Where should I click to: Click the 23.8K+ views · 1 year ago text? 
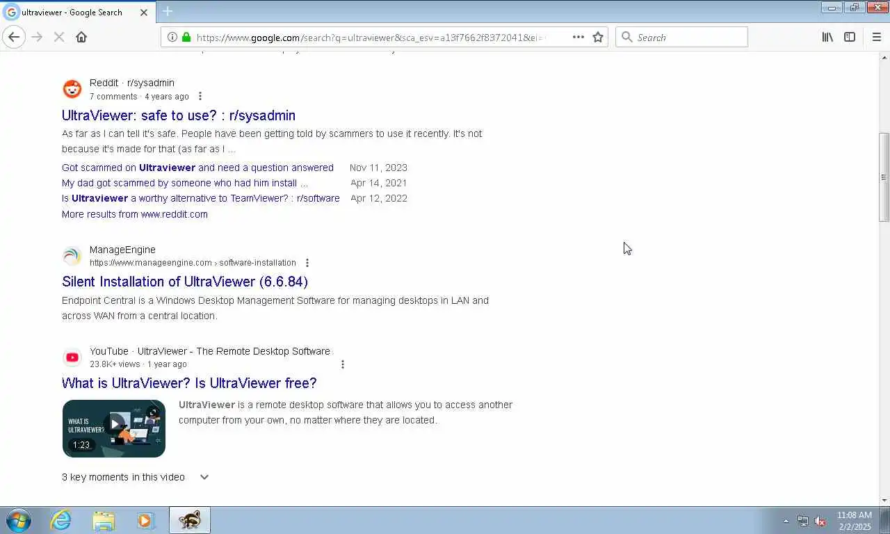click(x=138, y=364)
